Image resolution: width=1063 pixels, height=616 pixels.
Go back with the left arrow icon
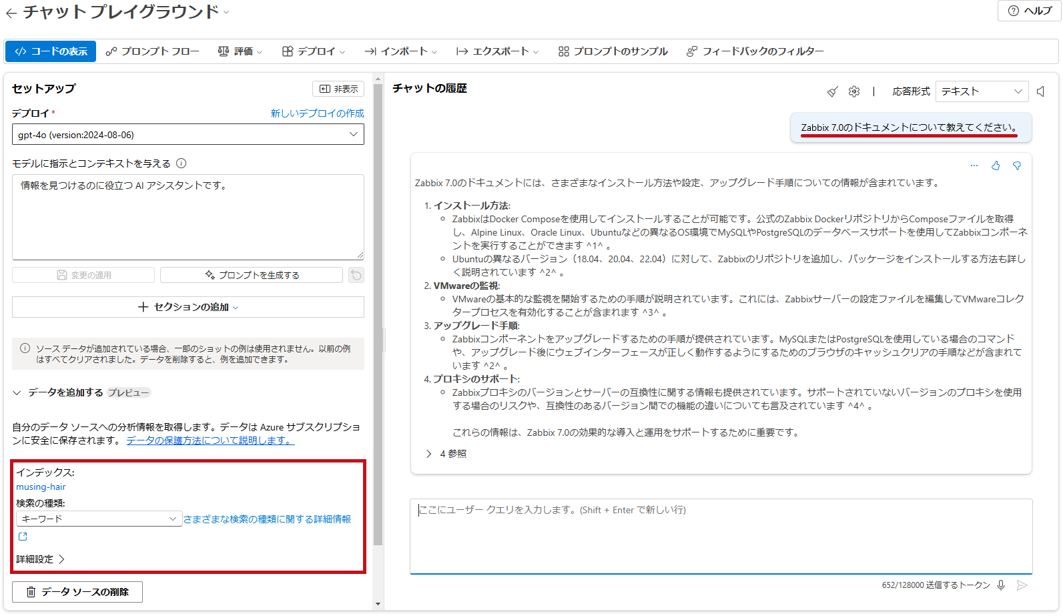tap(11, 13)
